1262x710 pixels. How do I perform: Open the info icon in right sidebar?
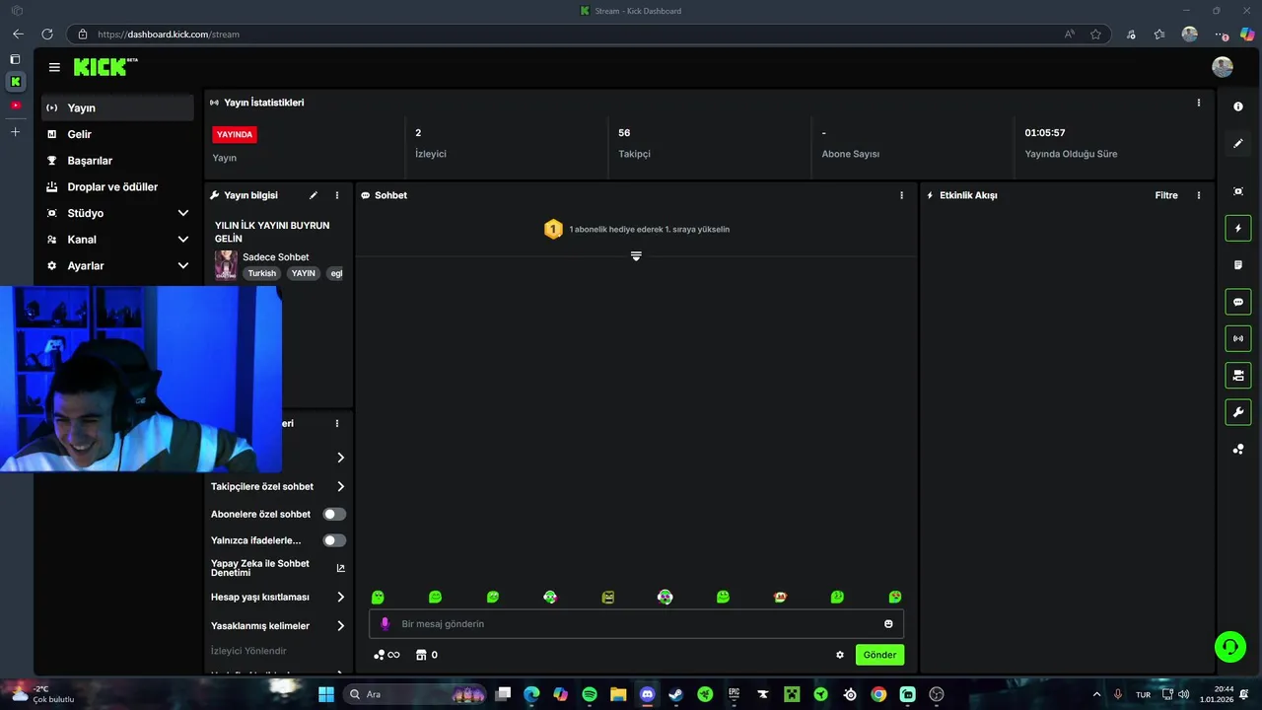coord(1238,106)
